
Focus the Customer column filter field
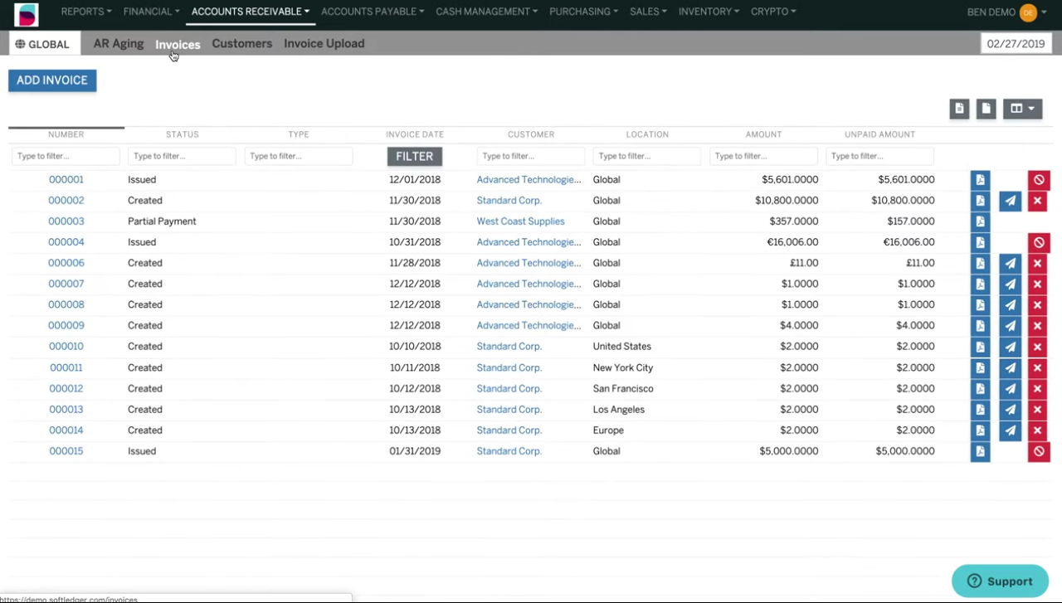click(x=531, y=156)
